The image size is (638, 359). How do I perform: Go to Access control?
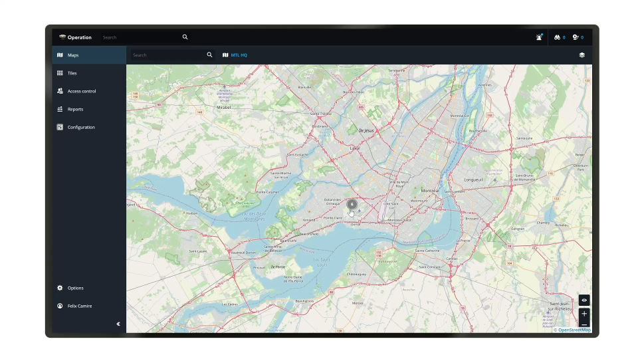click(x=89, y=91)
